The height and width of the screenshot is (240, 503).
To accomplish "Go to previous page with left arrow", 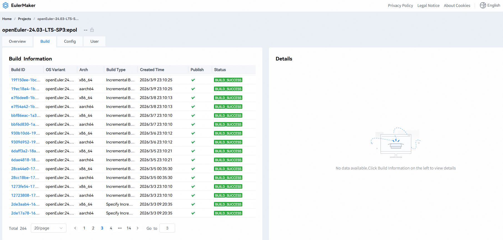I will pos(75,228).
